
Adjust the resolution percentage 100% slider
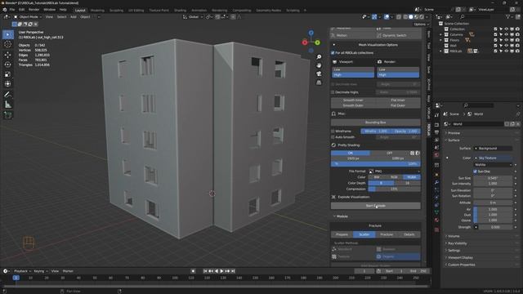pyautogui.click(x=376, y=164)
